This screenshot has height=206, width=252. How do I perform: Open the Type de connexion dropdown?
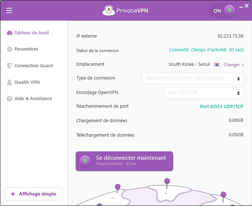pos(192,78)
